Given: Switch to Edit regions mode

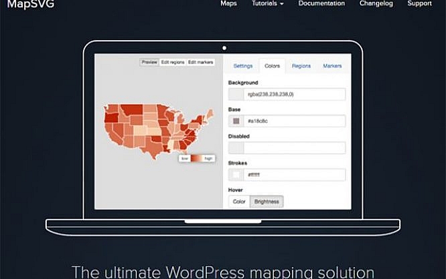Looking at the screenshot, I should (173, 62).
